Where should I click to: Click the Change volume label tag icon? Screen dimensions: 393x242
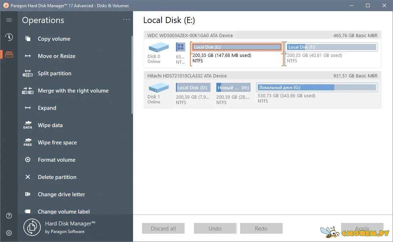27,211
